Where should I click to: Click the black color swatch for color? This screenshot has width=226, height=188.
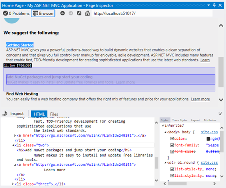[x=208, y=139]
